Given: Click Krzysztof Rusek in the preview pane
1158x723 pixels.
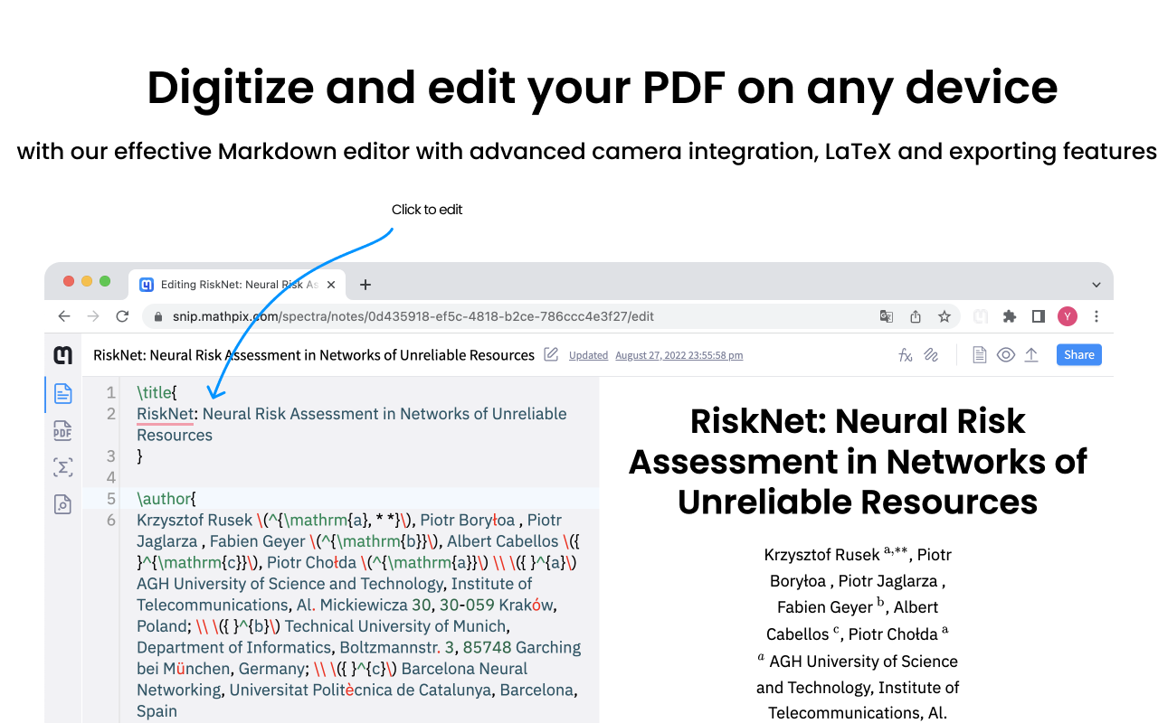Looking at the screenshot, I should tap(821, 555).
